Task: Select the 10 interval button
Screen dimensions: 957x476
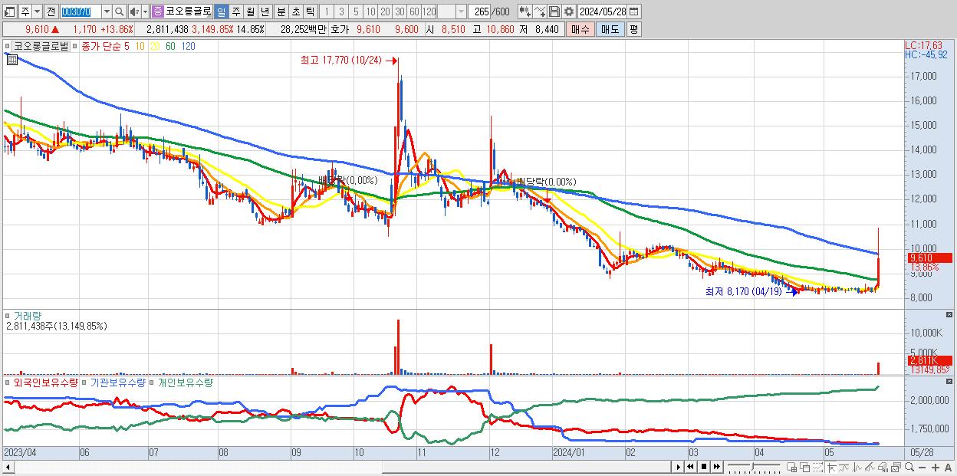Action: pyautogui.click(x=370, y=11)
